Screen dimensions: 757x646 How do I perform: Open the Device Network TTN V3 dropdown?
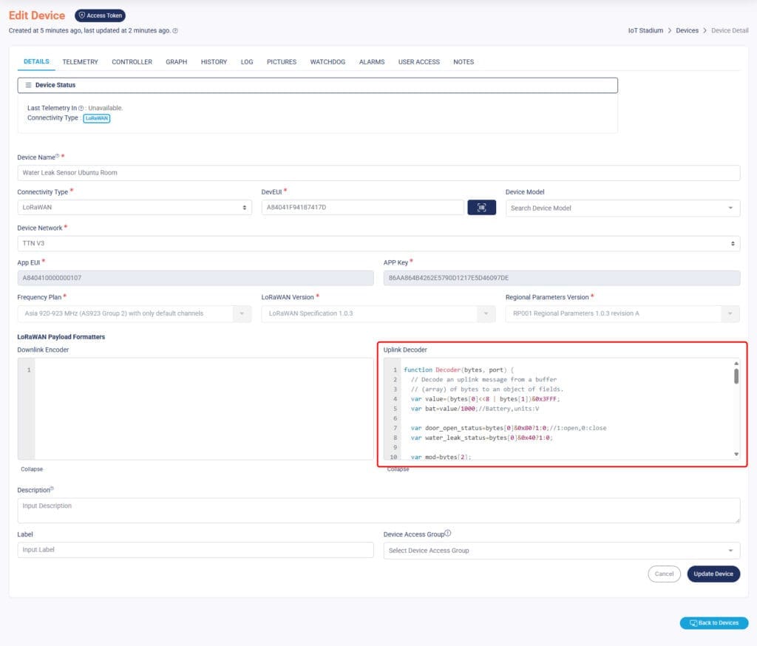[x=378, y=243]
